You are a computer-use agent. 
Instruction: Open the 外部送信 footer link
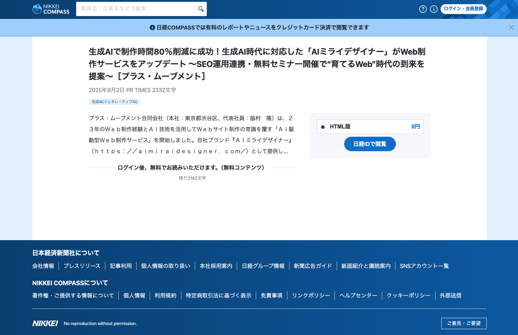pyautogui.click(x=451, y=295)
